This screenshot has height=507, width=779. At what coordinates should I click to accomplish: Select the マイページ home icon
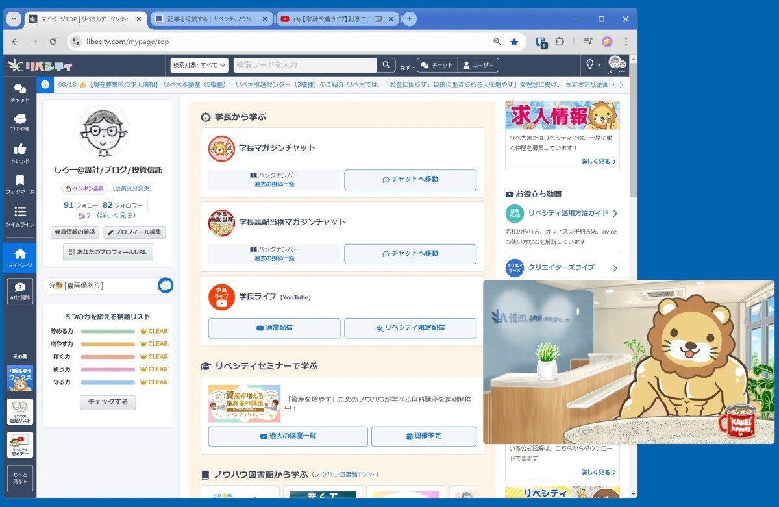tap(19, 257)
